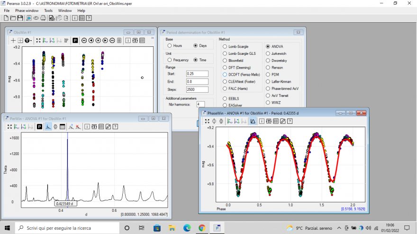Select the Frequency unit radio button
This screenshot has width=417, height=234.
(170, 60)
